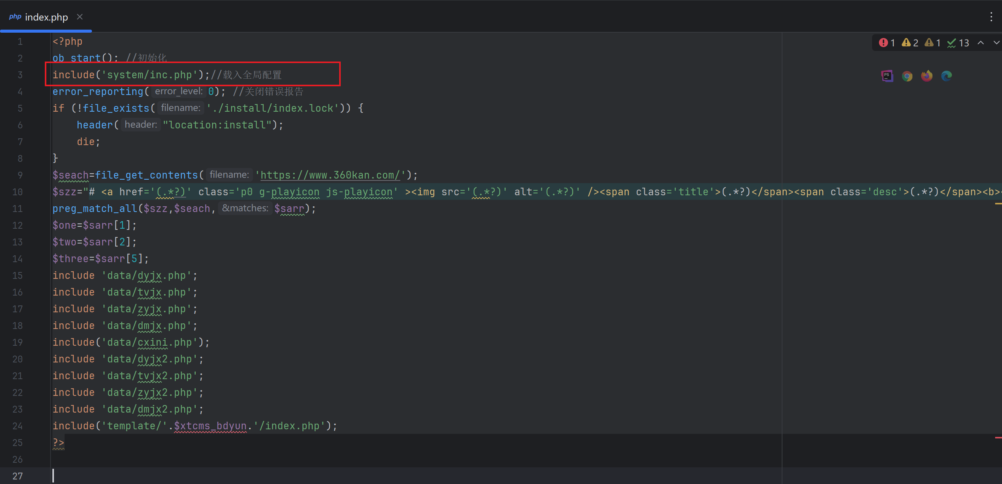Click the die statement
This screenshot has height=484, width=1002.
pos(85,142)
